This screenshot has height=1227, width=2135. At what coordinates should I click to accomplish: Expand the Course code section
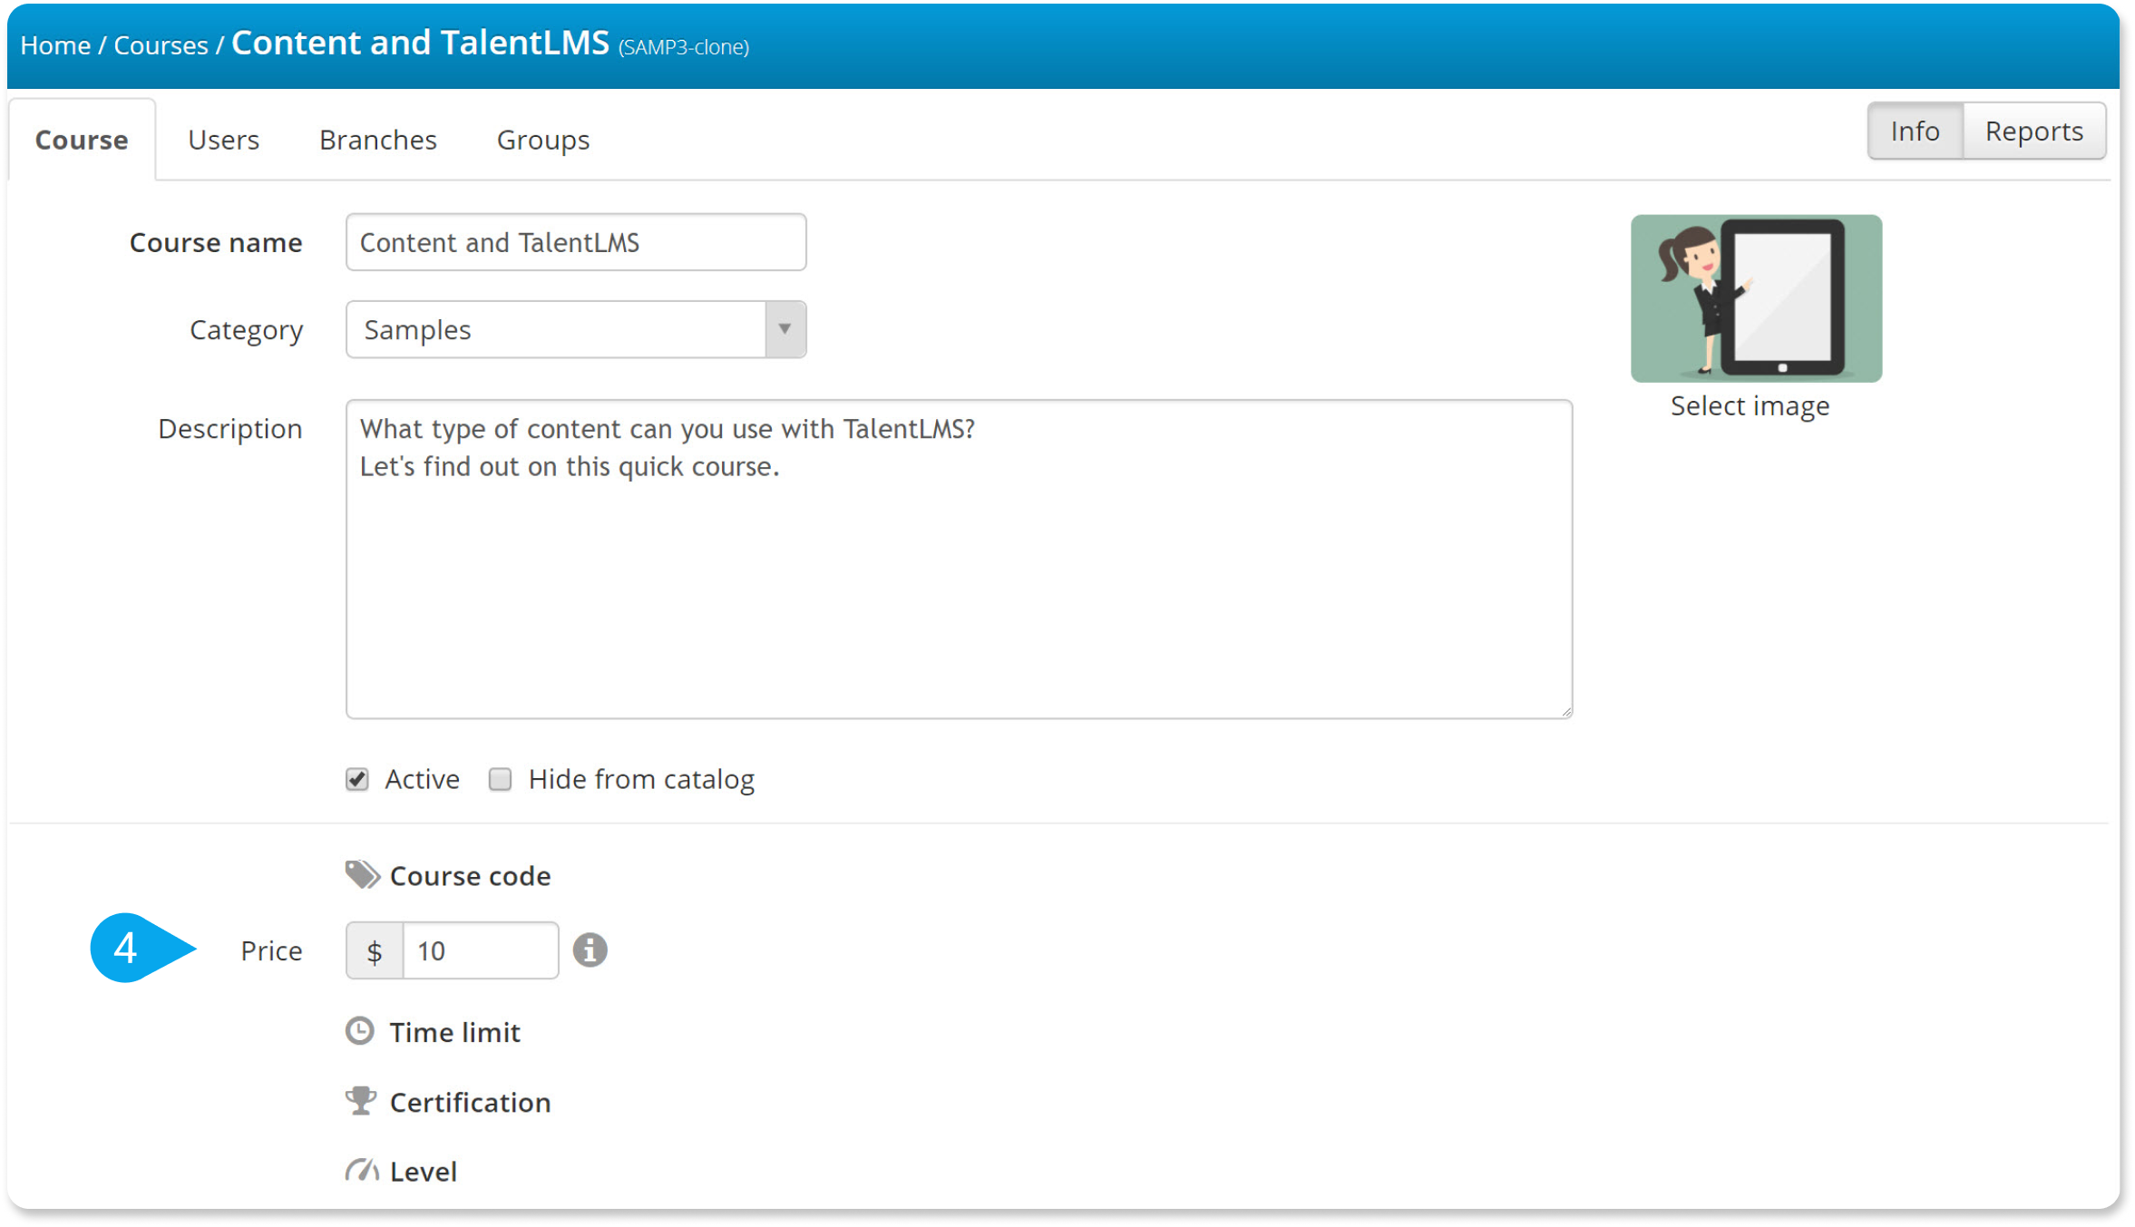470,876
